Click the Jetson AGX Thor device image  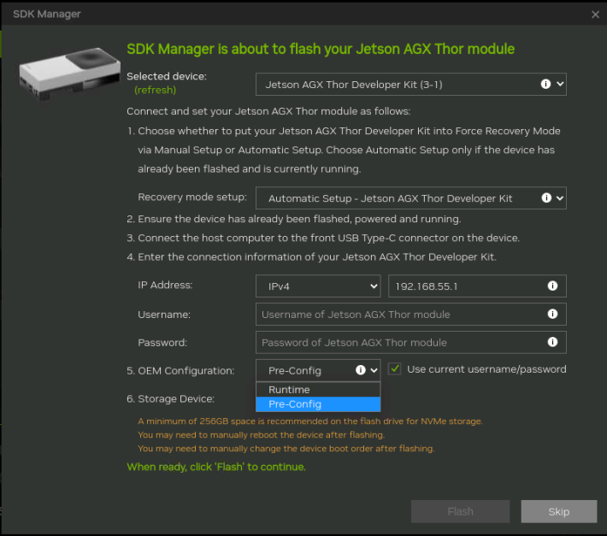[x=70, y=73]
